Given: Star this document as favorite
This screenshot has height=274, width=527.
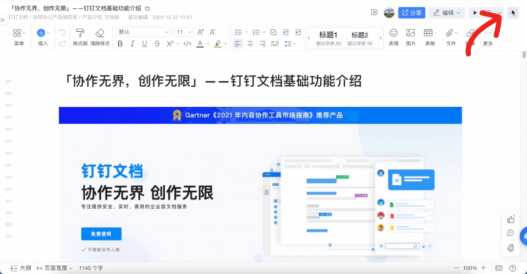Looking at the screenshot, I should tap(148, 8).
